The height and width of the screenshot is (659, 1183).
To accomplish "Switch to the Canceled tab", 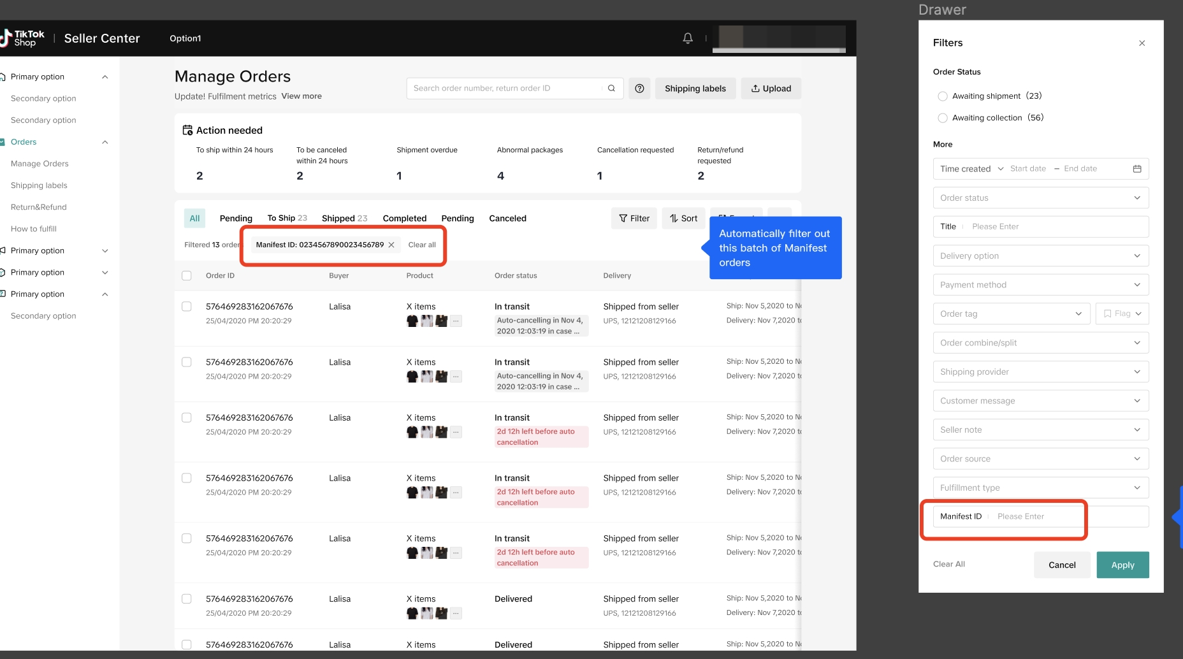I will (x=507, y=219).
